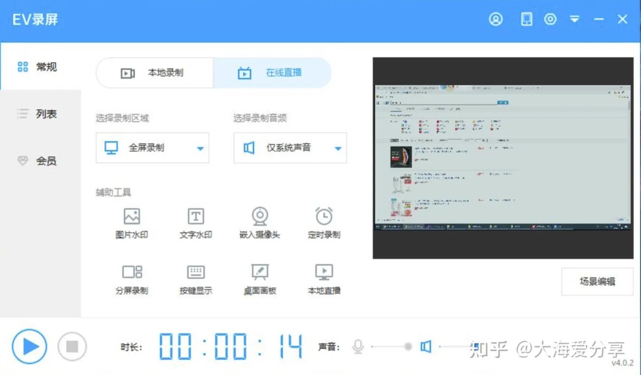
Task: Open the 全屏录制 recording area dropdown
Action: [x=153, y=148]
